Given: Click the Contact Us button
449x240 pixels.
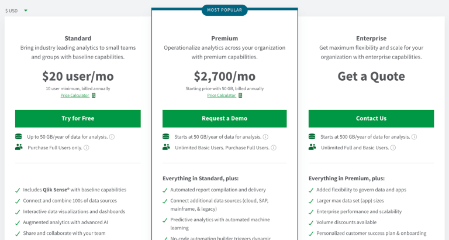Looking at the screenshot, I should point(371,118).
